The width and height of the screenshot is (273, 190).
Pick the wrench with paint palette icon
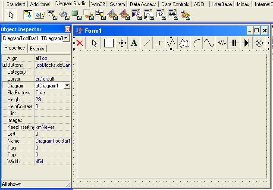click(185, 15)
